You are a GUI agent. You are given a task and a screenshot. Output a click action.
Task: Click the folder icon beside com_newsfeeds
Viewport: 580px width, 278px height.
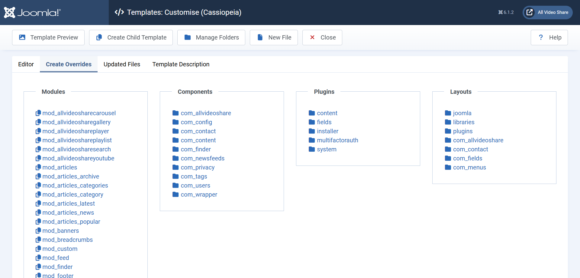click(x=176, y=158)
